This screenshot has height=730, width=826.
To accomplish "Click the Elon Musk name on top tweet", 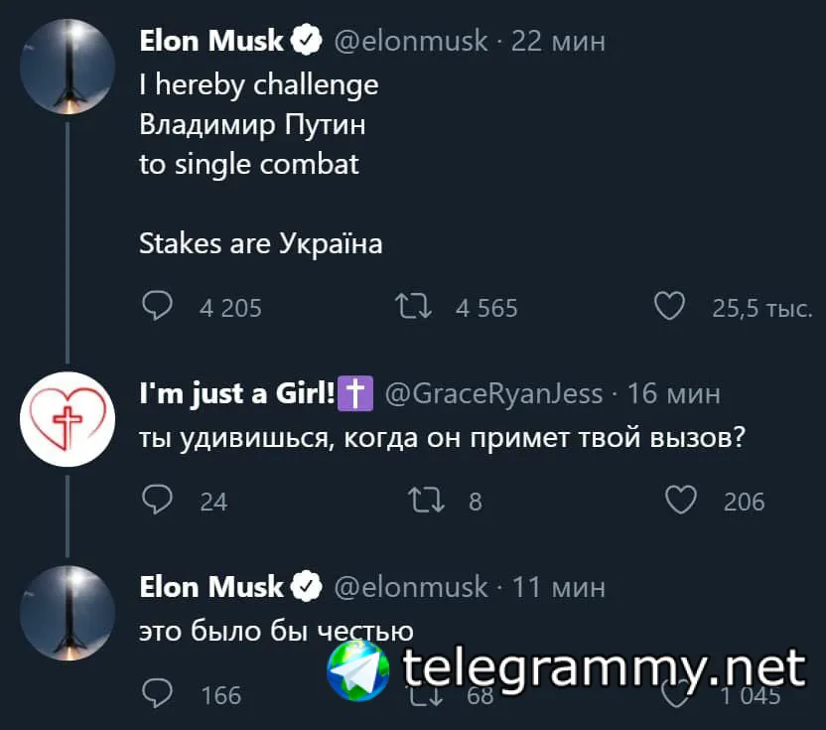I will [x=211, y=41].
